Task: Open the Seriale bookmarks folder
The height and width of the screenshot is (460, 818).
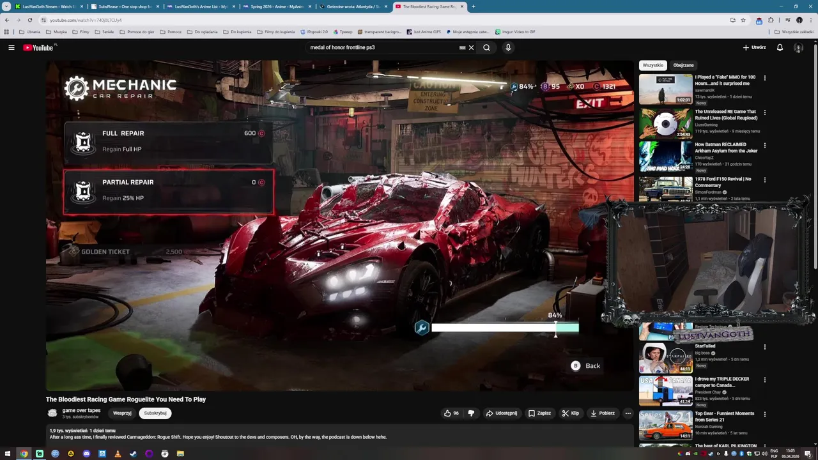Action: (x=104, y=31)
